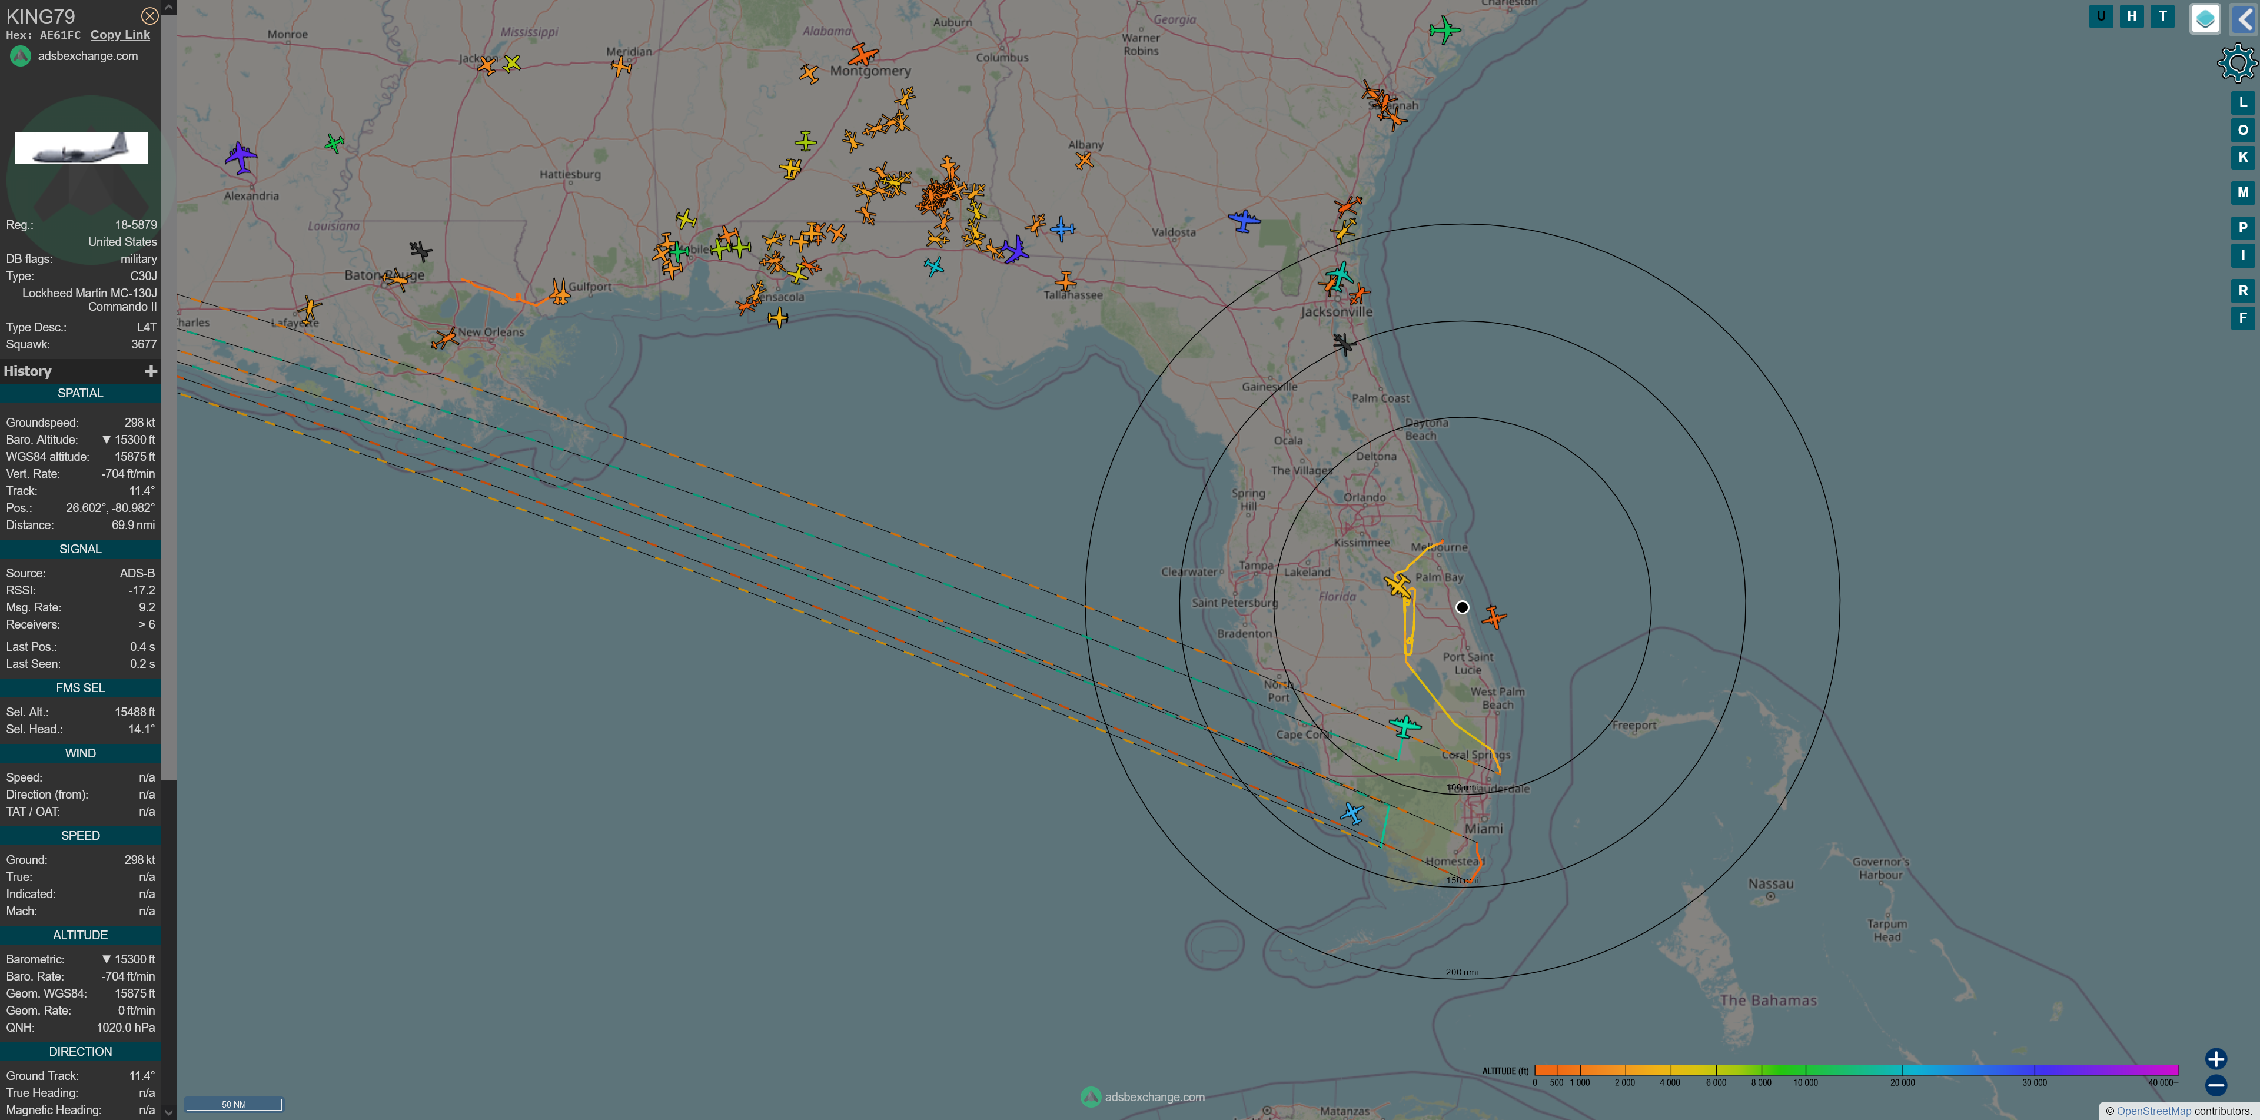Viewport: 2260px width, 1120px height.
Task: Toggle the M map option button
Action: [2244, 192]
